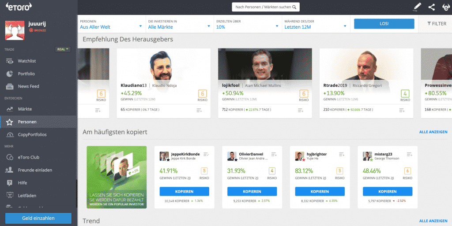Open CopyPortfolios in sidebar
Image resolution: width=452 pixels, height=226 pixels.
click(x=38, y=134)
